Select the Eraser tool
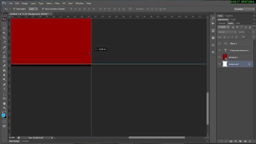 (x=4, y=66)
